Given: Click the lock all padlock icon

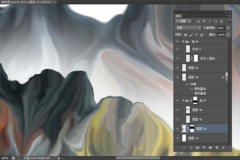Looking at the screenshot, I should (x=202, y=35).
